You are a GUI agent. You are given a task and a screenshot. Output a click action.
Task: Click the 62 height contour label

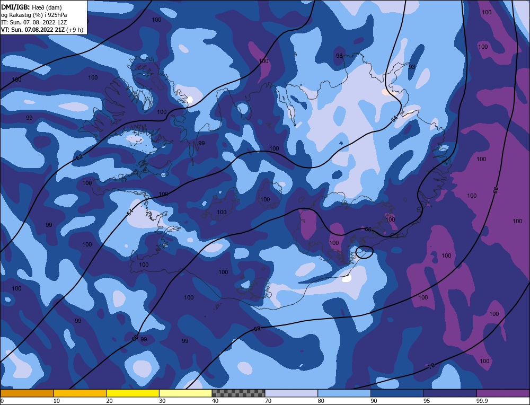79,157
